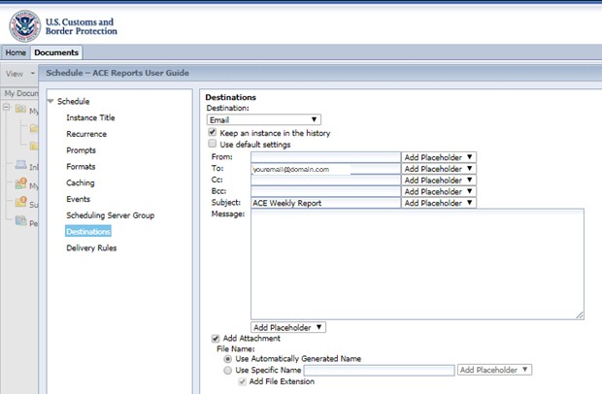Open the Destination Email dropdown
This screenshot has height=394, width=602.
(x=264, y=120)
